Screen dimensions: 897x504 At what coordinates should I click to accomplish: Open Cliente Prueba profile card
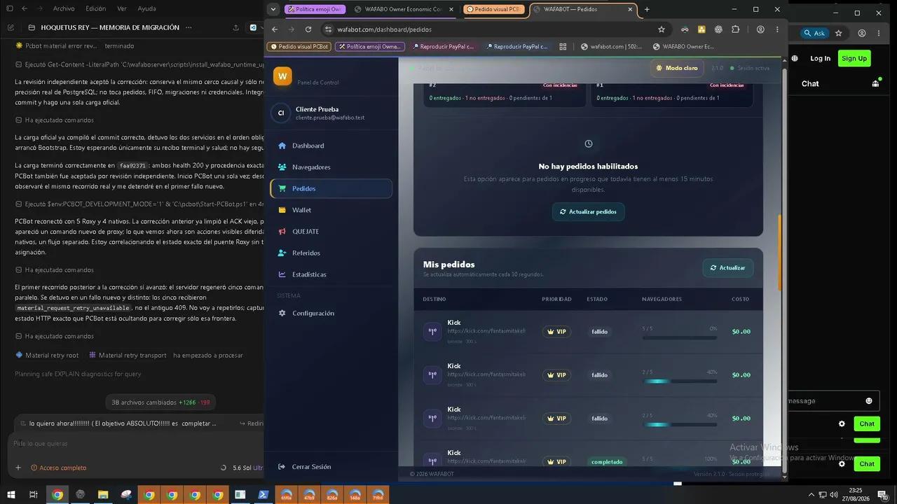pos(331,113)
